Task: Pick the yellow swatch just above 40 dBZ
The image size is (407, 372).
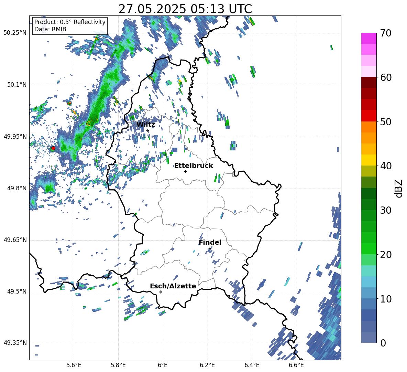Action: tap(368, 160)
